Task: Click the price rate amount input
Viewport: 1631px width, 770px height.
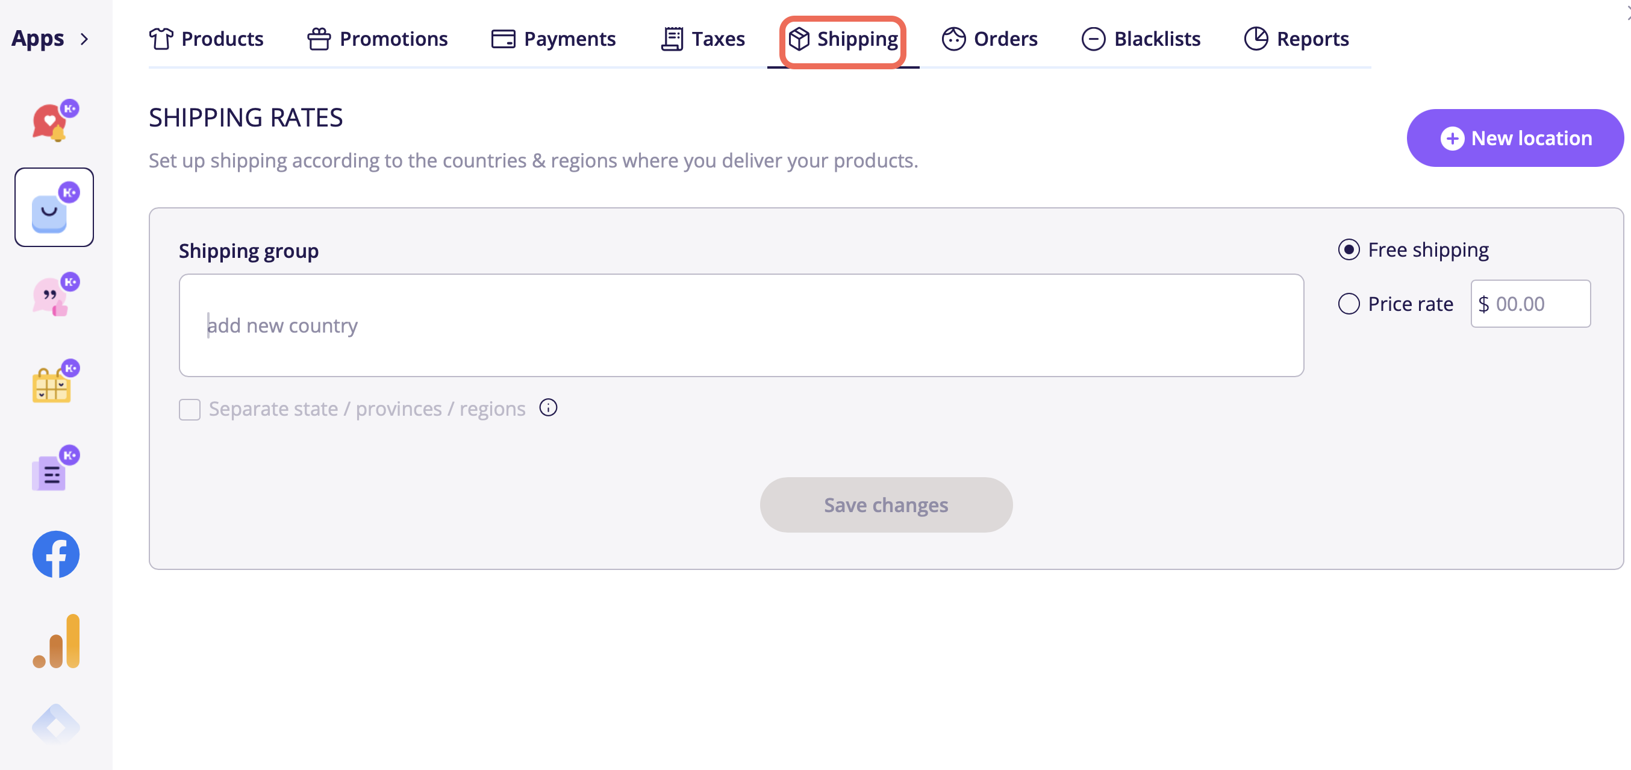Action: point(1530,304)
